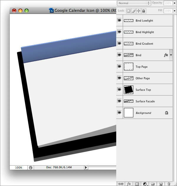This screenshot has width=177, height=186.
Task: Open the document status info arrow
Action: click(x=86, y=167)
